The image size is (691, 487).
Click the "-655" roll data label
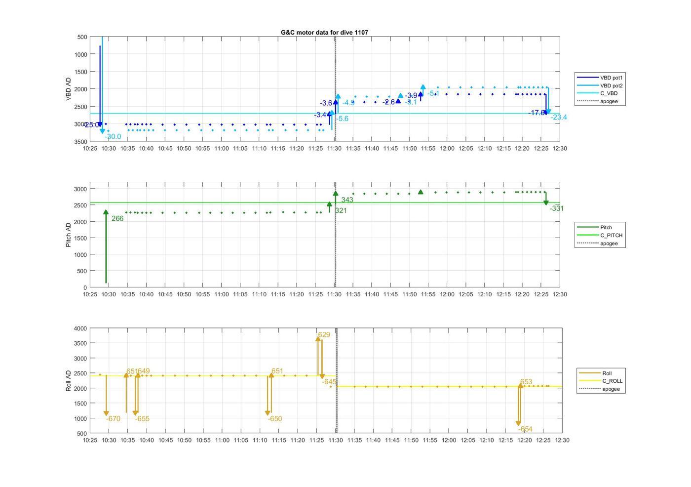[x=142, y=419]
